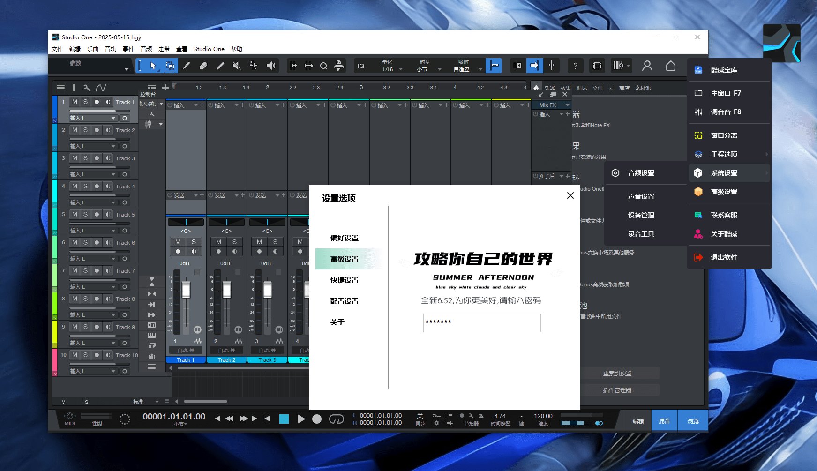Click the 重索引预置 button

(617, 374)
